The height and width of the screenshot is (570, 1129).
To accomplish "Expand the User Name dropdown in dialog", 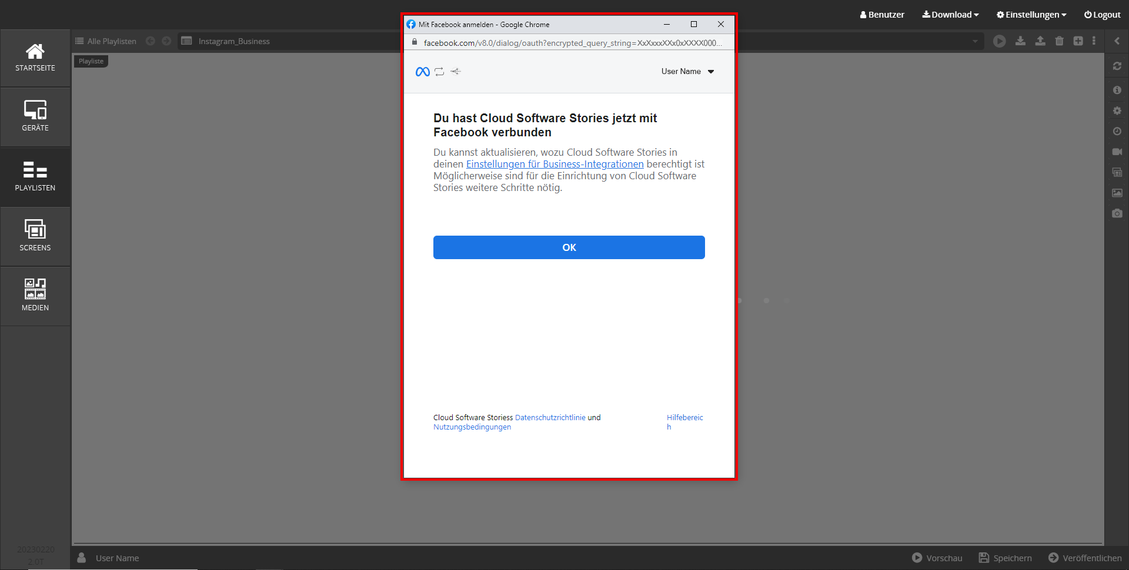I will click(x=687, y=72).
